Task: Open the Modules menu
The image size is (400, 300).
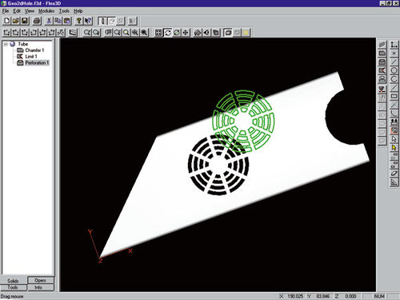Action: (x=46, y=11)
